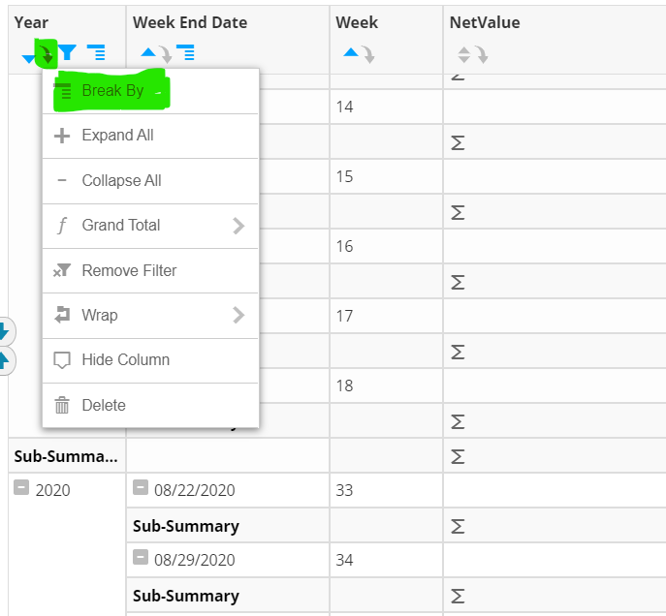Collapse the 2020 year group
The height and width of the screenshot is (616, 666).
tap(21, 487)
